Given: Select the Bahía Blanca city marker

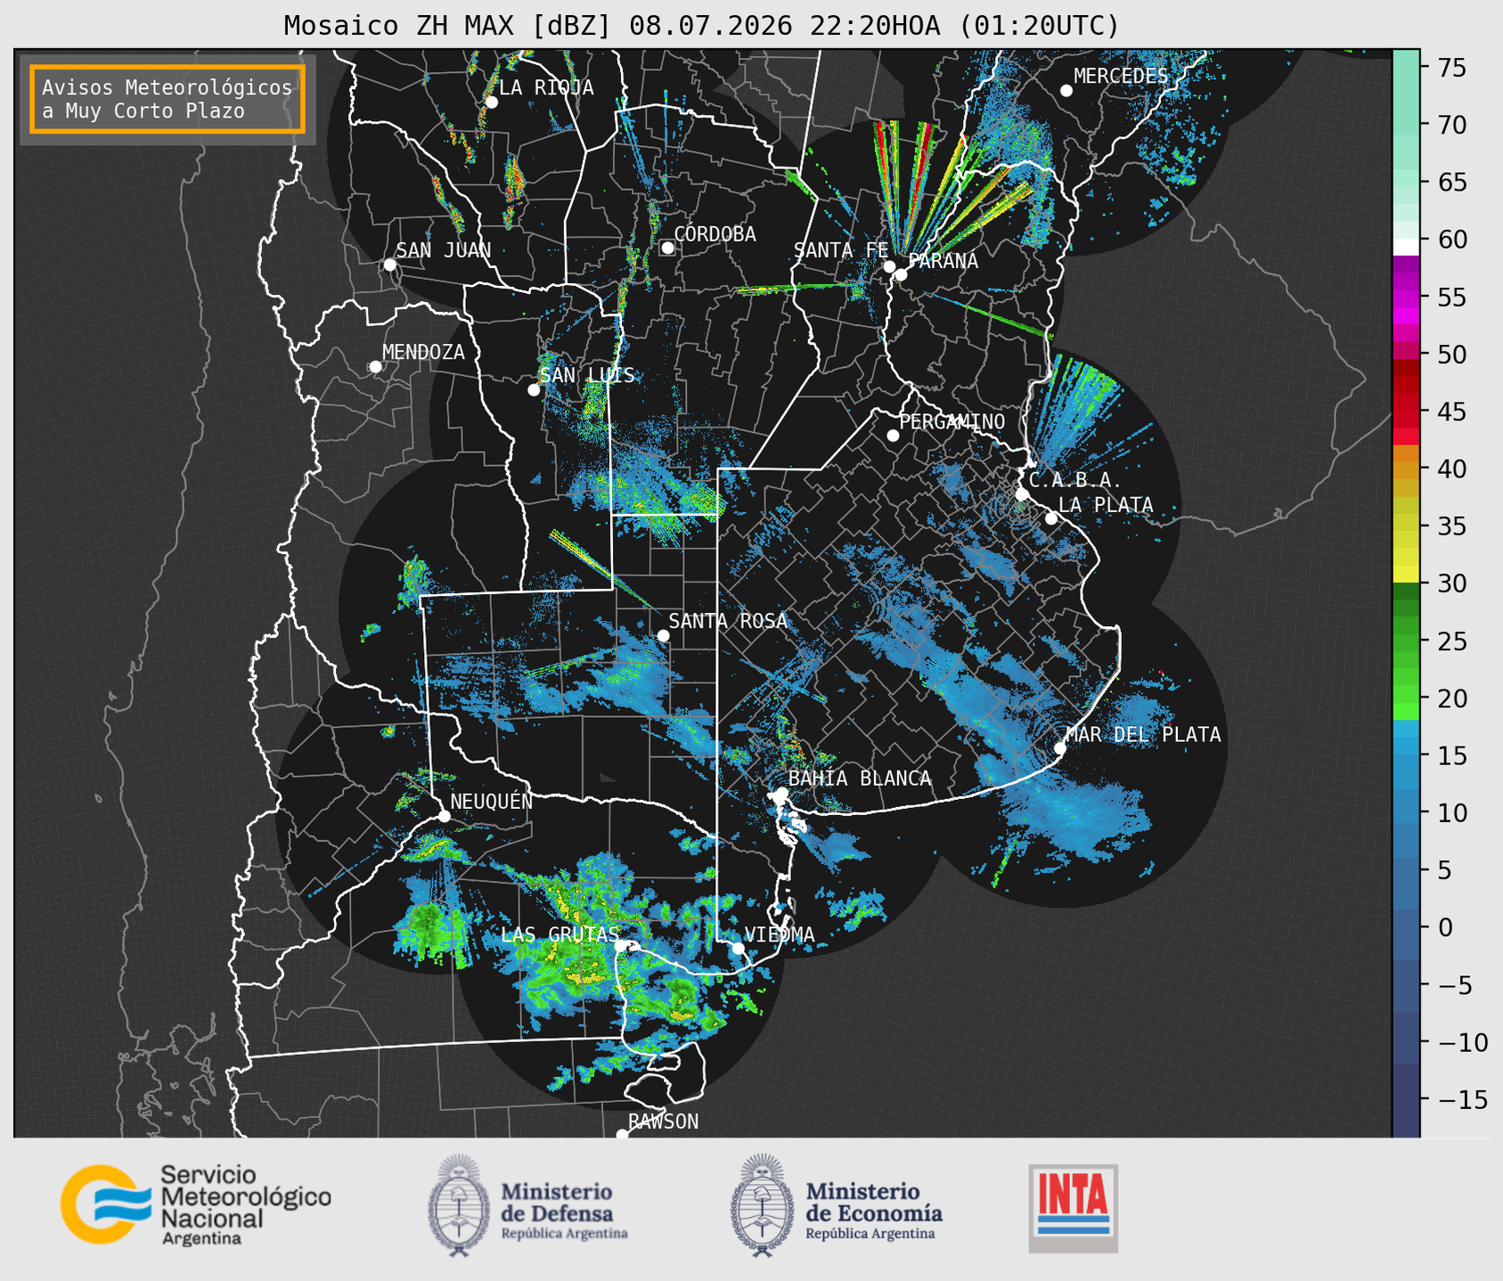Looking at the screenshot, I should click(781, 793).
